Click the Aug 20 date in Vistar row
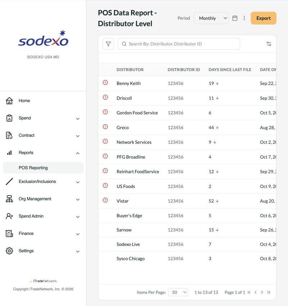Viewport: 288px width, 306px height. coord(268,201)
